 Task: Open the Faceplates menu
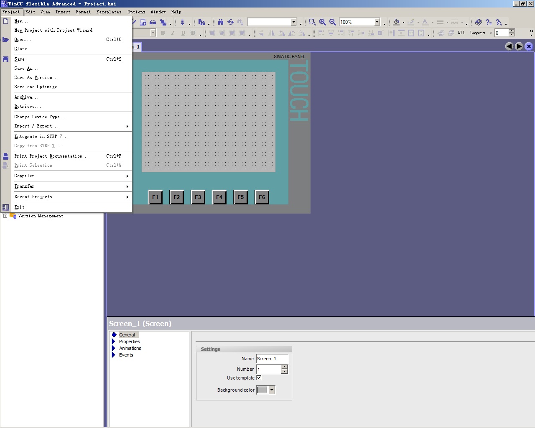point(109,12)
